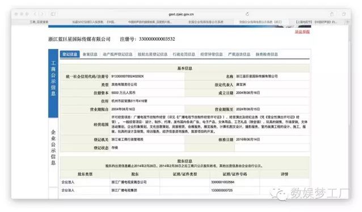Click the credit code value 91330000765240292X
362x212 pixels.
128,77
